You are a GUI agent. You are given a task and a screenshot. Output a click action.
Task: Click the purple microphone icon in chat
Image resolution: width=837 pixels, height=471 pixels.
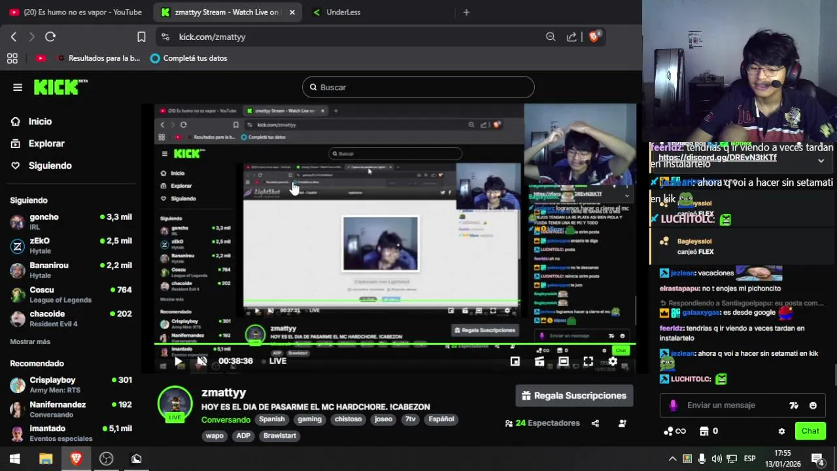[x=673, y=406]
